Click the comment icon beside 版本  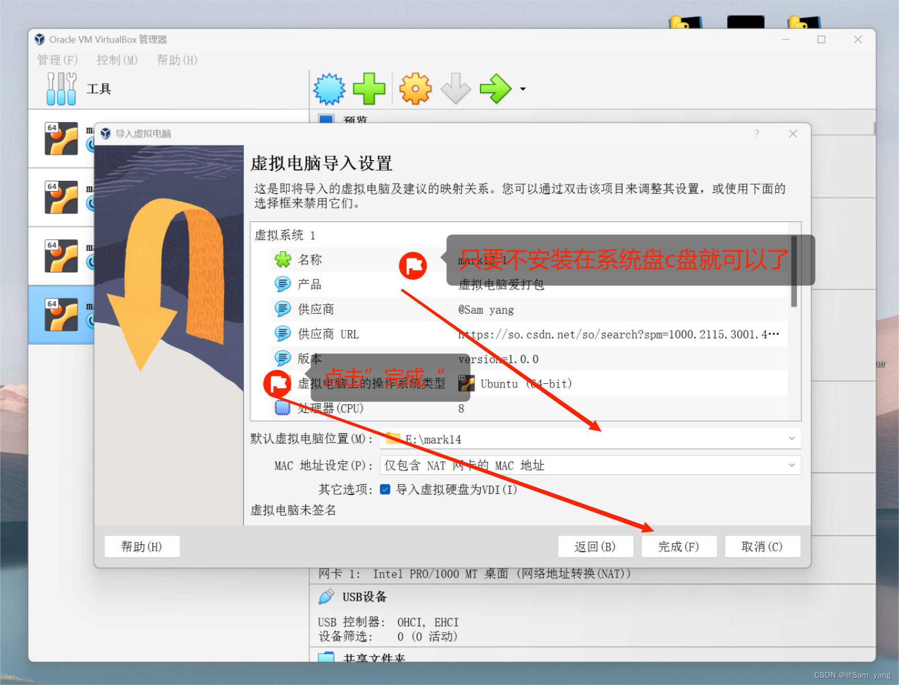click(282, 358)
